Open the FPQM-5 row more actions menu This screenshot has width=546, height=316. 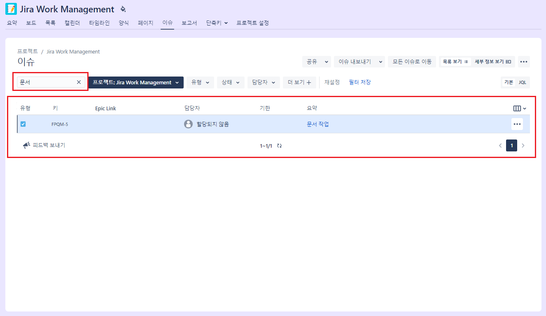coord(517,124)
